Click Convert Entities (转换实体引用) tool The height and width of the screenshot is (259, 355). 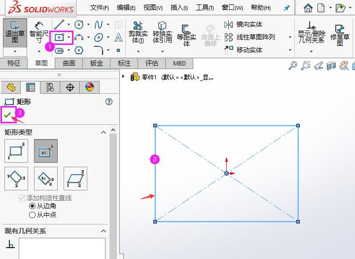(x=162, y=32)
